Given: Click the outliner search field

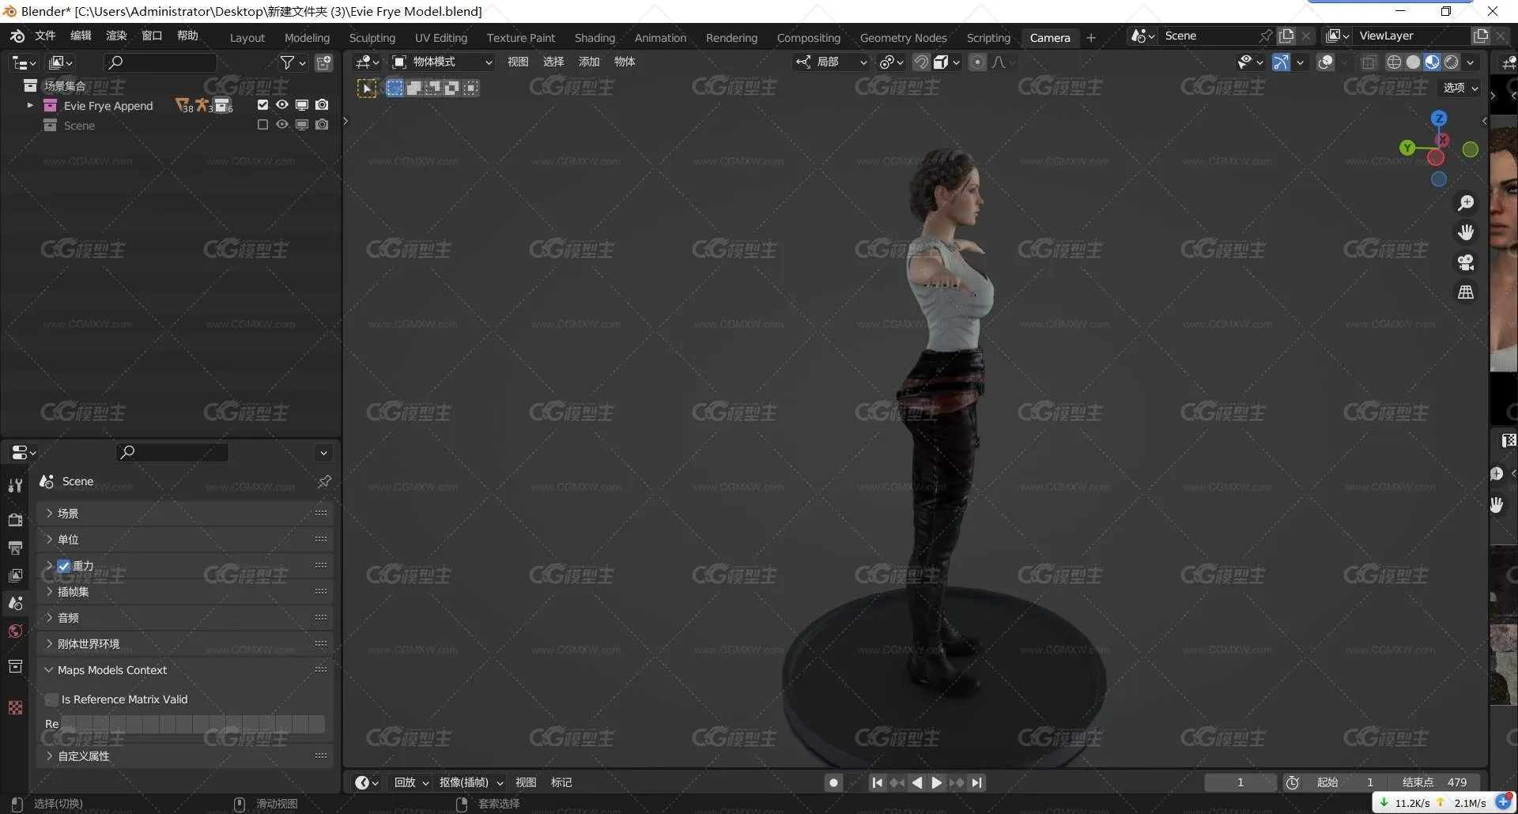Looking at the screenshot, I should click(160, 62).
